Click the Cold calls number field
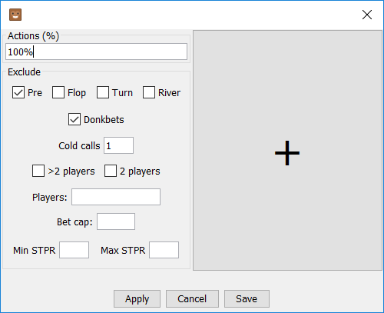The image size is (384, 313). click(118, 145)
